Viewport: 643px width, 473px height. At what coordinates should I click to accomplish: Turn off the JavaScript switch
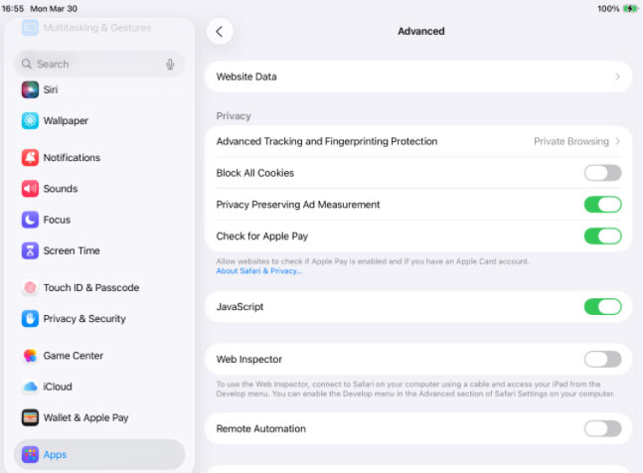(602, 307)
